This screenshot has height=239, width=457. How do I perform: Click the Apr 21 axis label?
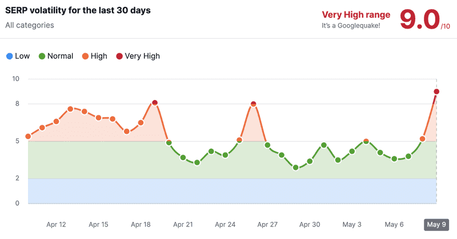(183, 224)
